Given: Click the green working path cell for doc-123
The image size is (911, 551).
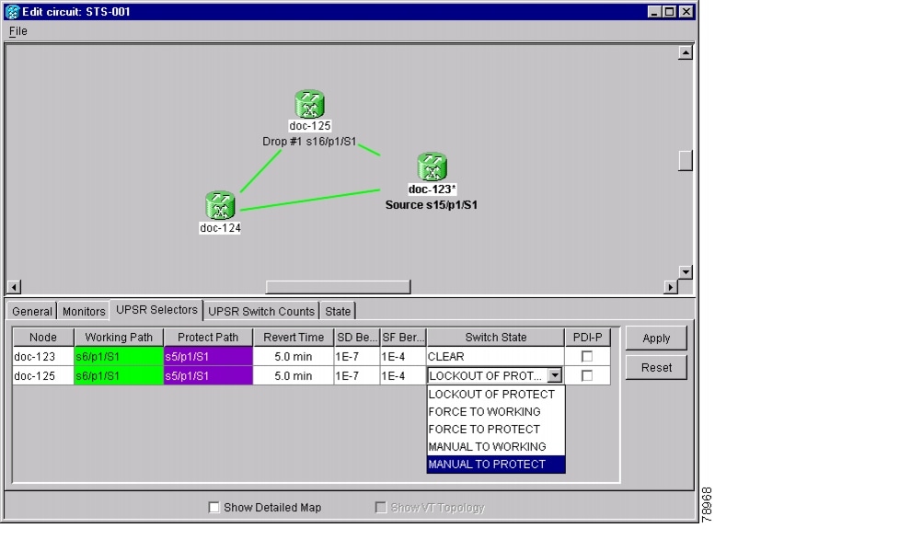Looking at the screenshot, I should [x=119, y=357].
